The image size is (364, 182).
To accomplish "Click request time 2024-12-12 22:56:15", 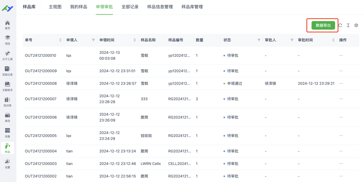I will 118,176.
